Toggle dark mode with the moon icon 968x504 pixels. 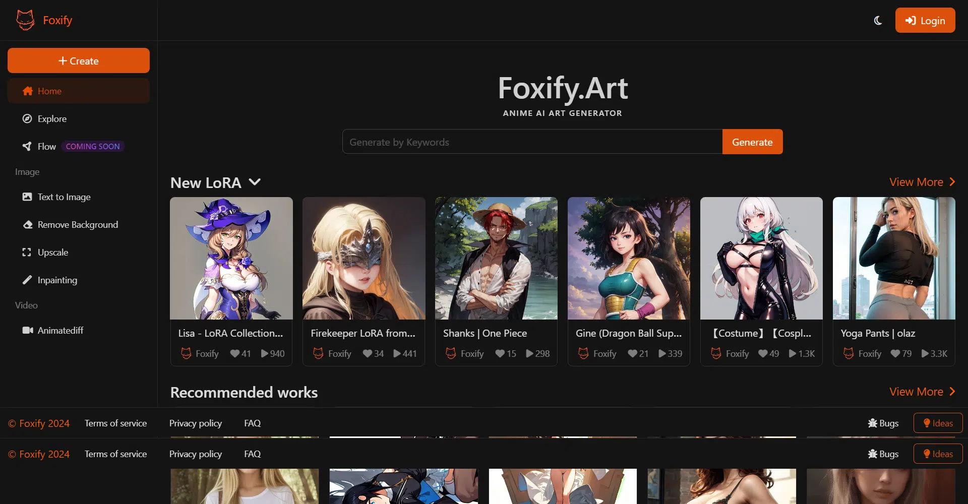pyautogui.click(x=878, y=21)
